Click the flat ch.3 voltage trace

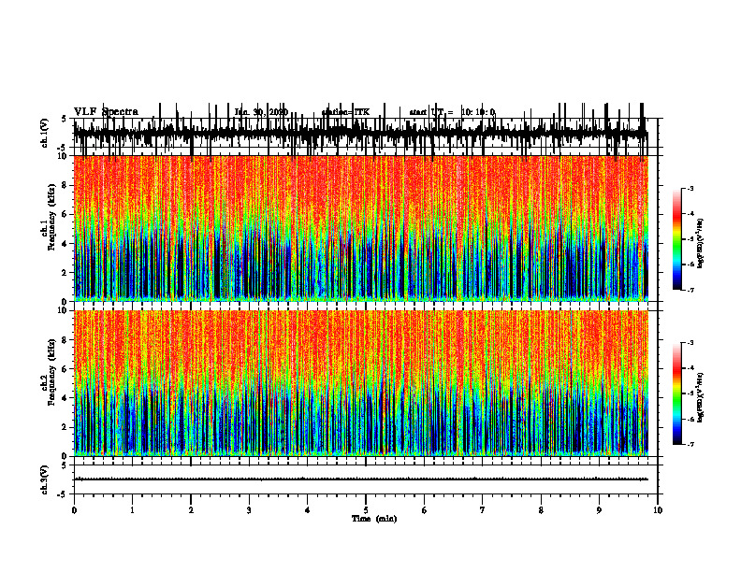pos(361,479)
